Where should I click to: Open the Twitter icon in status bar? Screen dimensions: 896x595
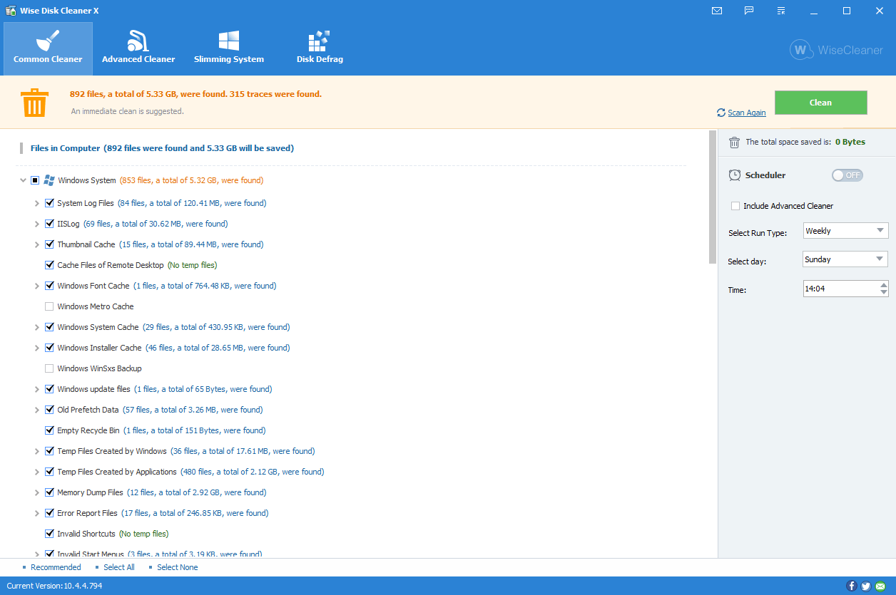[x=865, y=586]
